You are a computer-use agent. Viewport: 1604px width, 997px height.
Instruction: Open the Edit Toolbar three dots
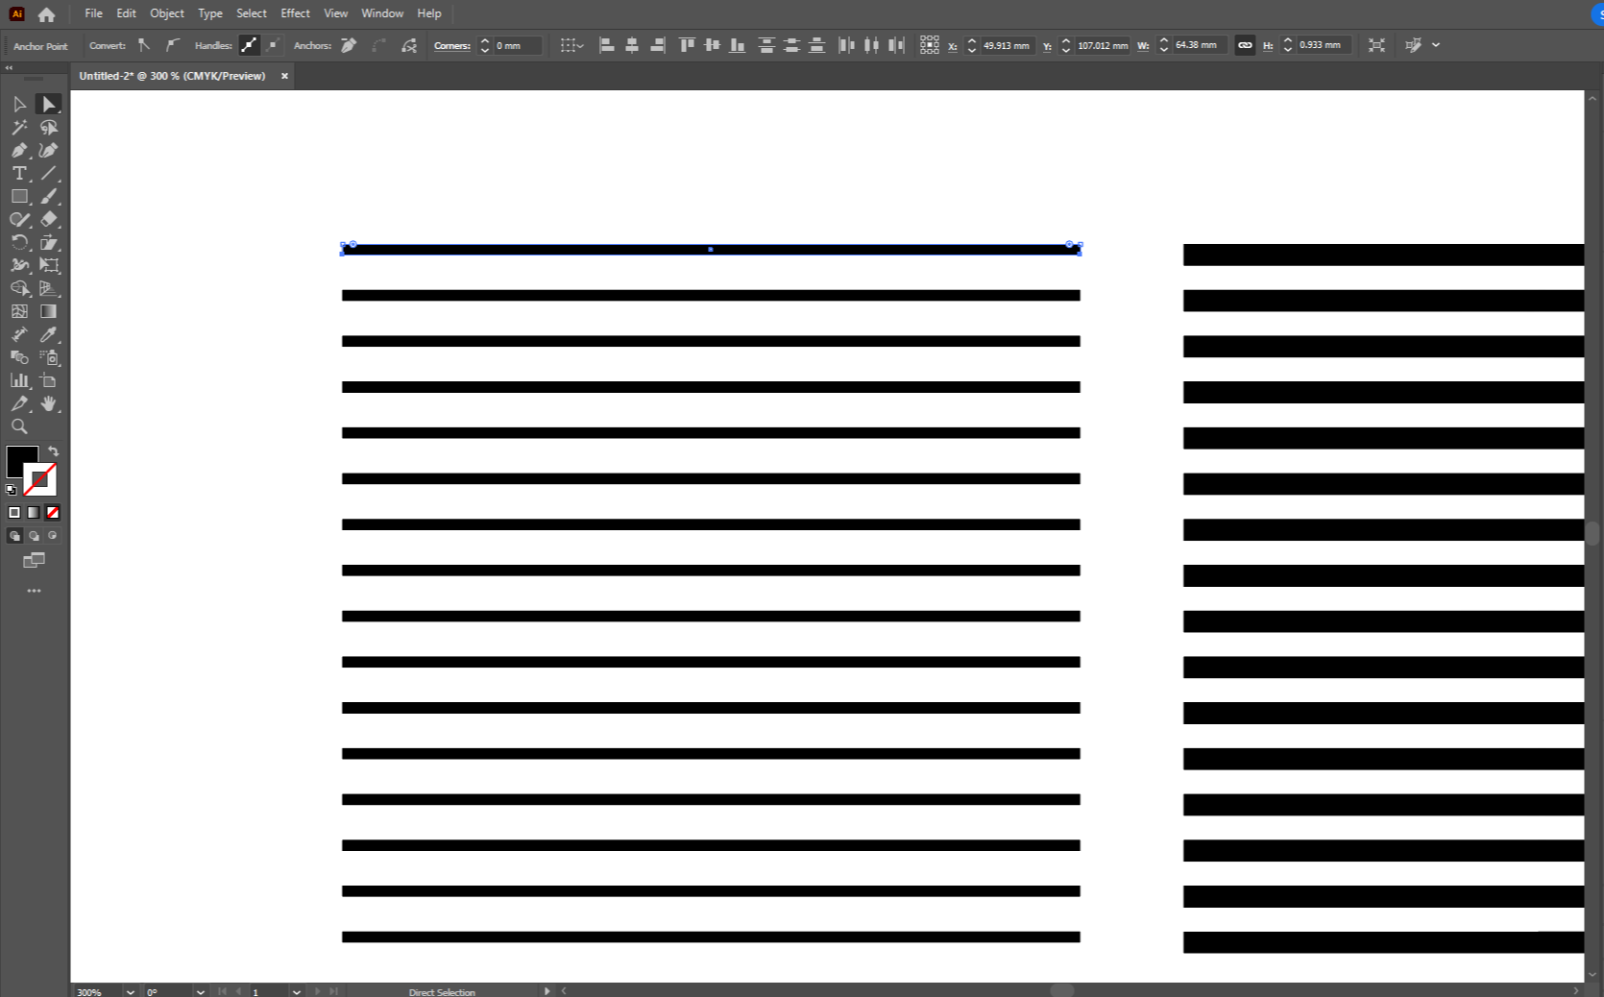35,591
